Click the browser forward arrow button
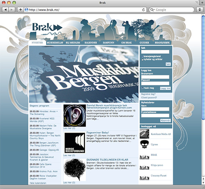The width and height of the screenshot is (205, 189). coord(12,10)
